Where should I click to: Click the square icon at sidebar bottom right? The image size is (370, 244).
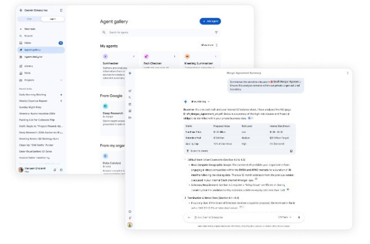(x=61, y=170)
